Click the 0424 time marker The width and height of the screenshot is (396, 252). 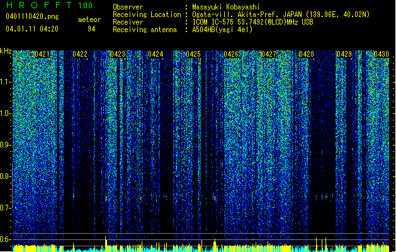pyautogui.click(x=156, y=54)
